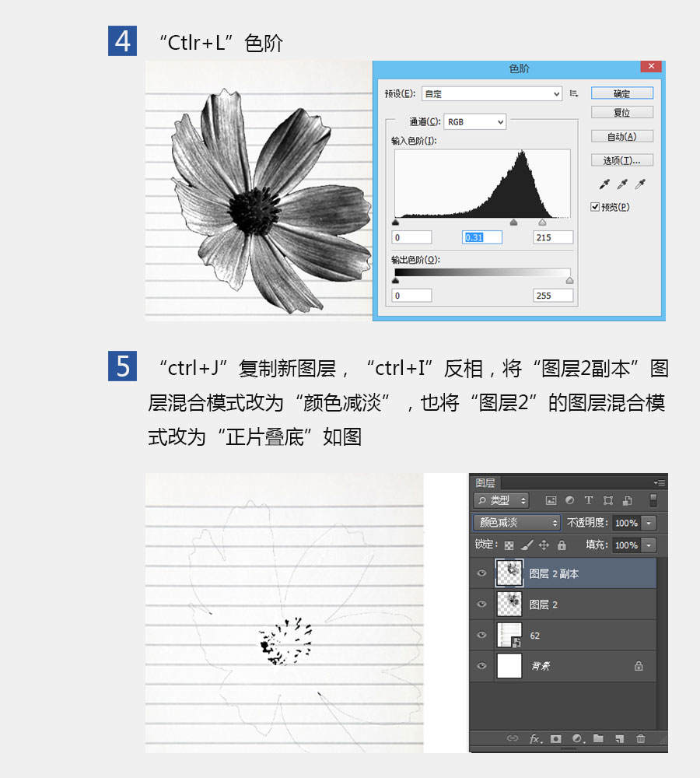Image resolution: width=700 pixels, height=778 pixels.
Task: Click the 选项(T)... button
Action: 622,159
